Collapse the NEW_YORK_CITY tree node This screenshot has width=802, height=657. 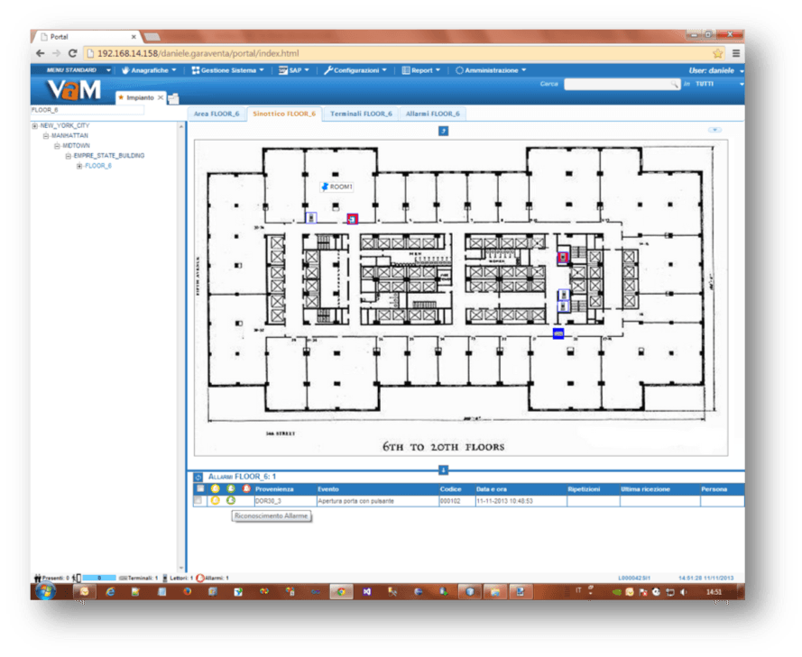coord(35,125)
